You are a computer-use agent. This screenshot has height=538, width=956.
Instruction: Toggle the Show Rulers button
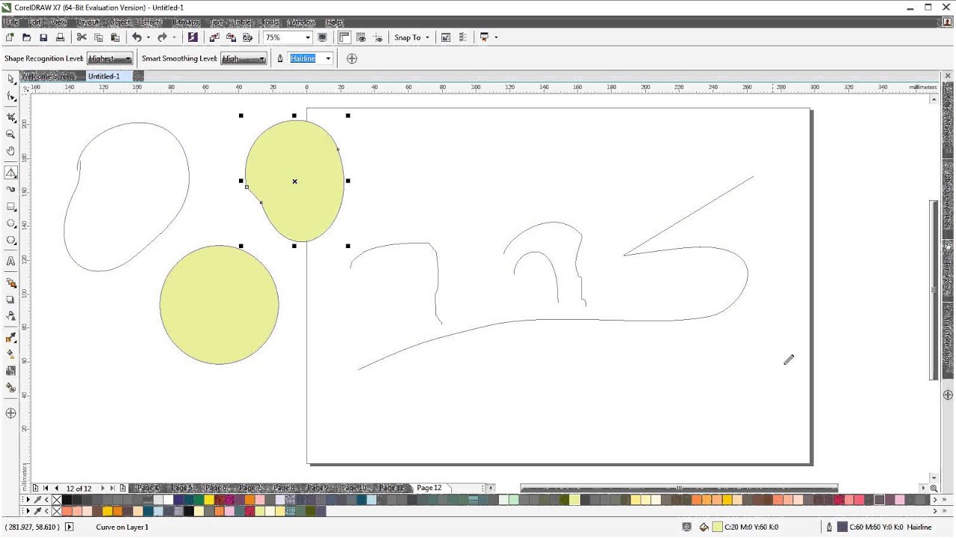(x=344, y=37)
